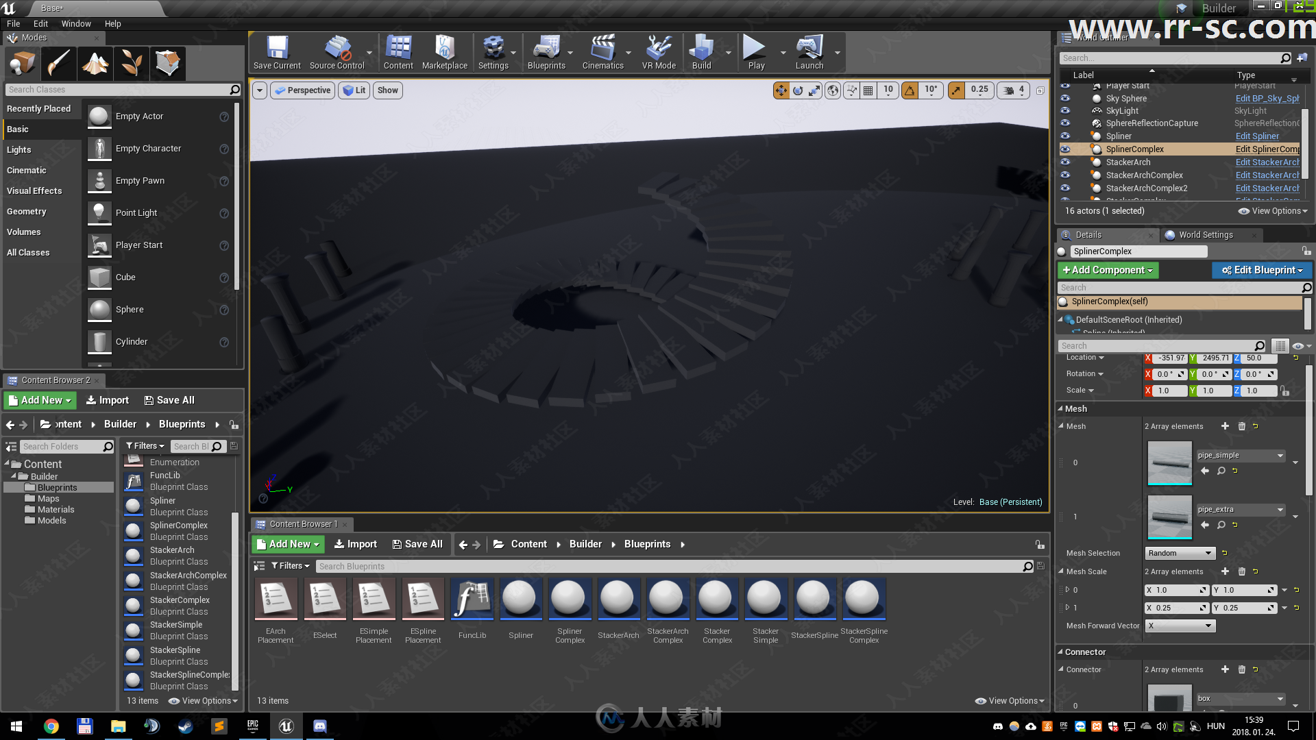Select the Source Control toolbar icon
This screenshot has height=740, width=1316.
[335, 51]
